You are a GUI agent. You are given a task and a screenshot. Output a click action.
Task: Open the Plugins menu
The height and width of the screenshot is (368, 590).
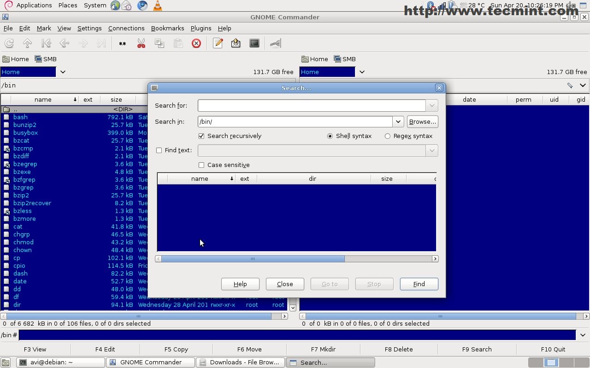tap(201, 28)
